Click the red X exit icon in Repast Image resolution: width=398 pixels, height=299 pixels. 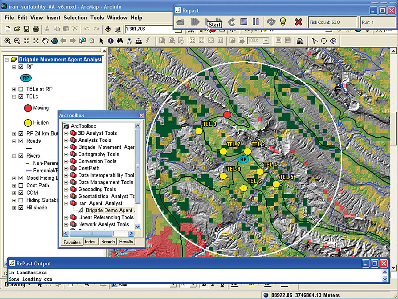click(298, 22)
